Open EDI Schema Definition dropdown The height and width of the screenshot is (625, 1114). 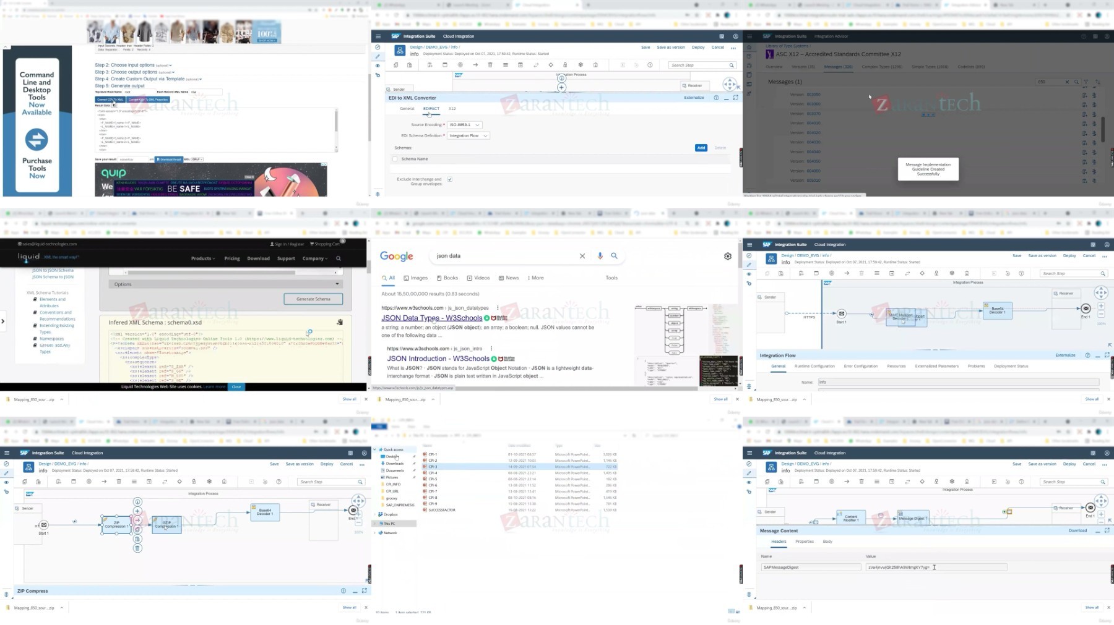468,135
